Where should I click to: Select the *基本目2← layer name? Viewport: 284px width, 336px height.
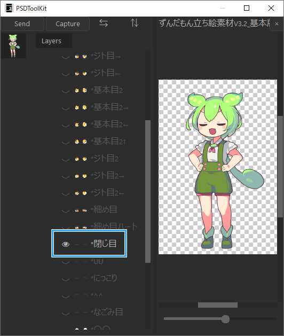coord(109,124)
